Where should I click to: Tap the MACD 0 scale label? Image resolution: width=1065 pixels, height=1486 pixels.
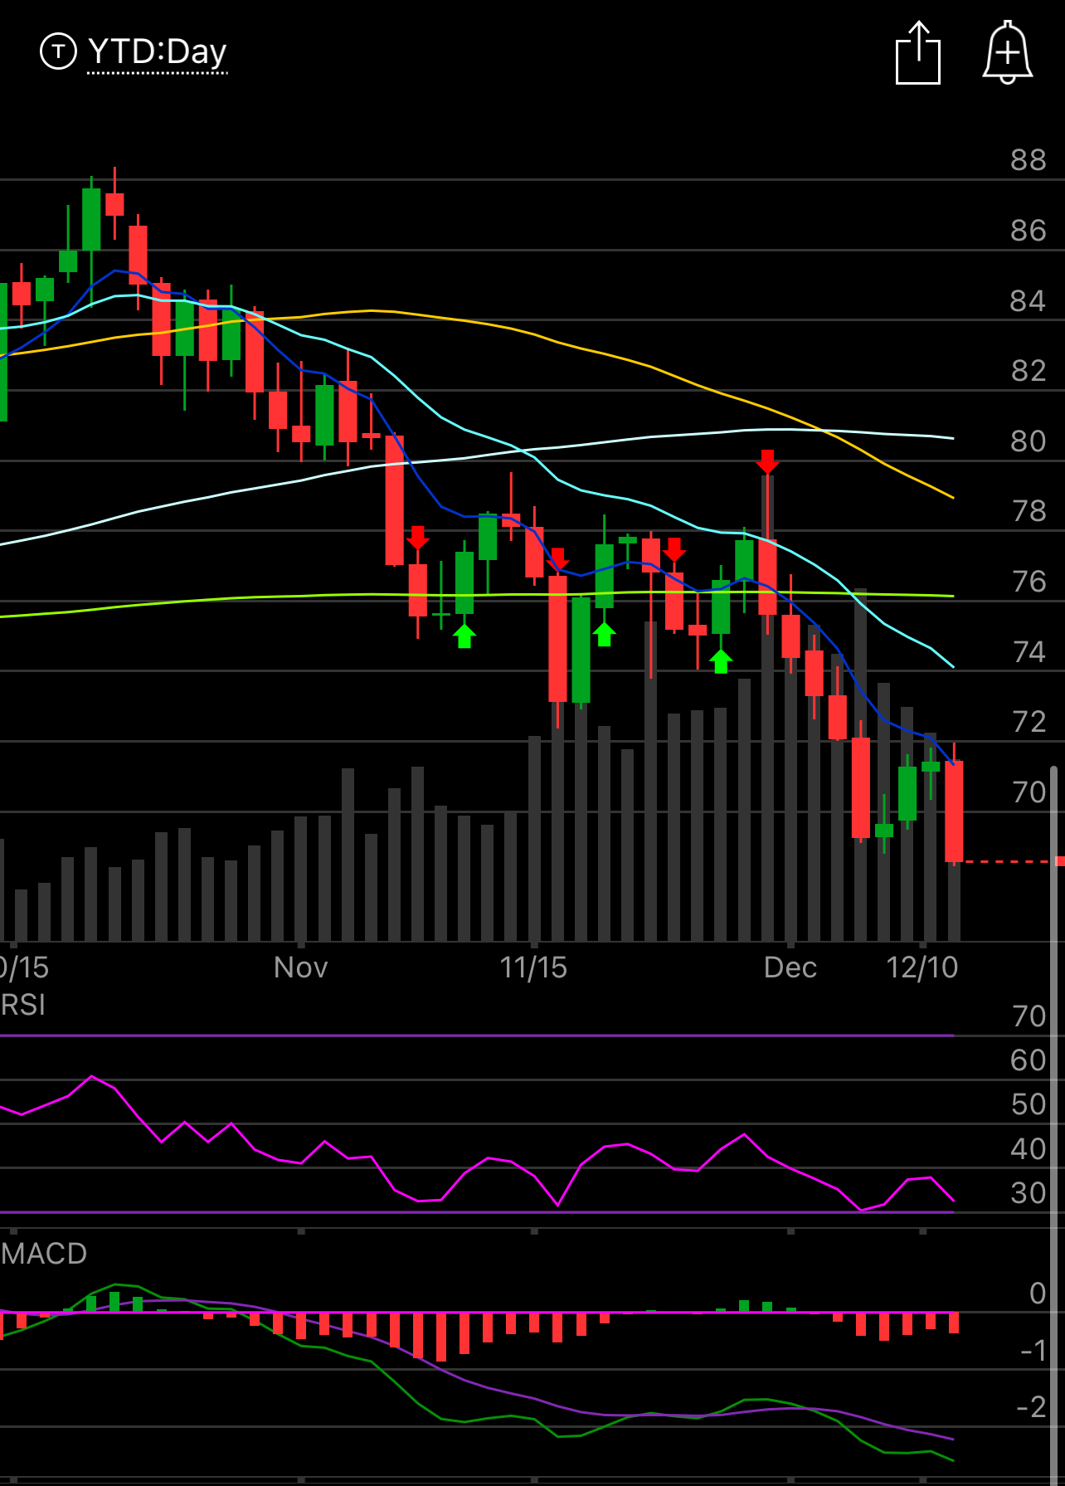tap(1038, 1294)
